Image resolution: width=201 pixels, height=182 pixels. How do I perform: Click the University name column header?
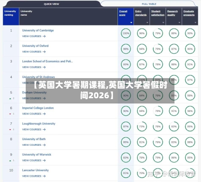pyautogui.click(x=68, y=17)
